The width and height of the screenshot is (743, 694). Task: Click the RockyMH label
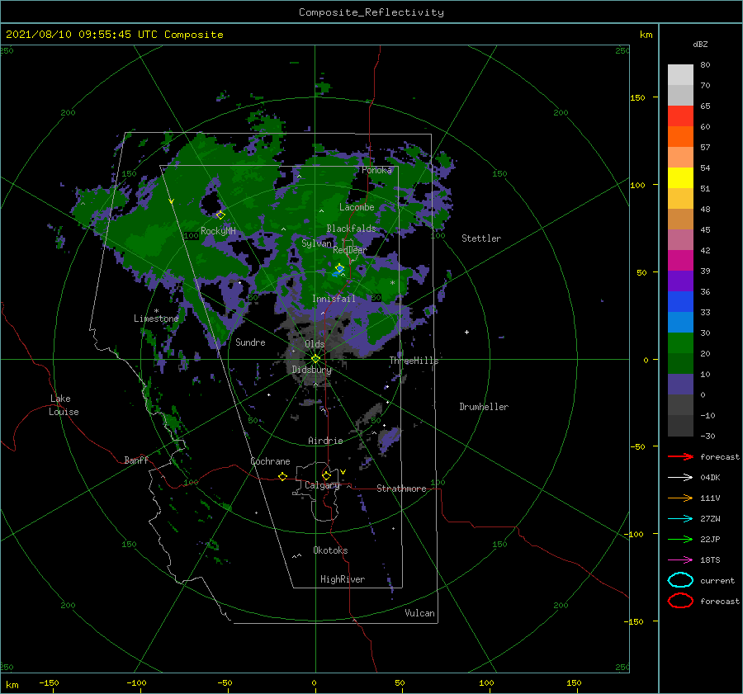click(218, 231)
